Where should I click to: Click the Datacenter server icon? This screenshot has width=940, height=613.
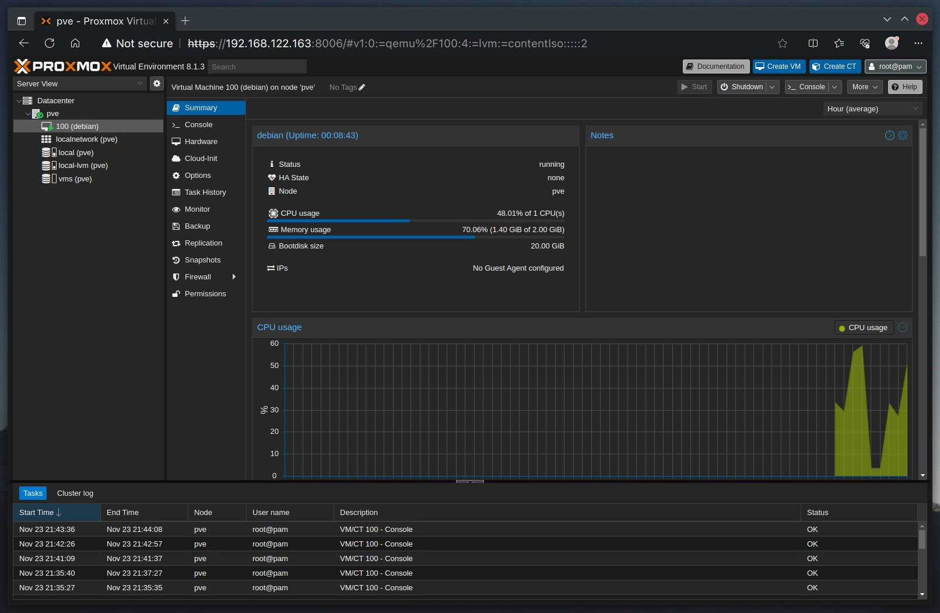point(27,100)
